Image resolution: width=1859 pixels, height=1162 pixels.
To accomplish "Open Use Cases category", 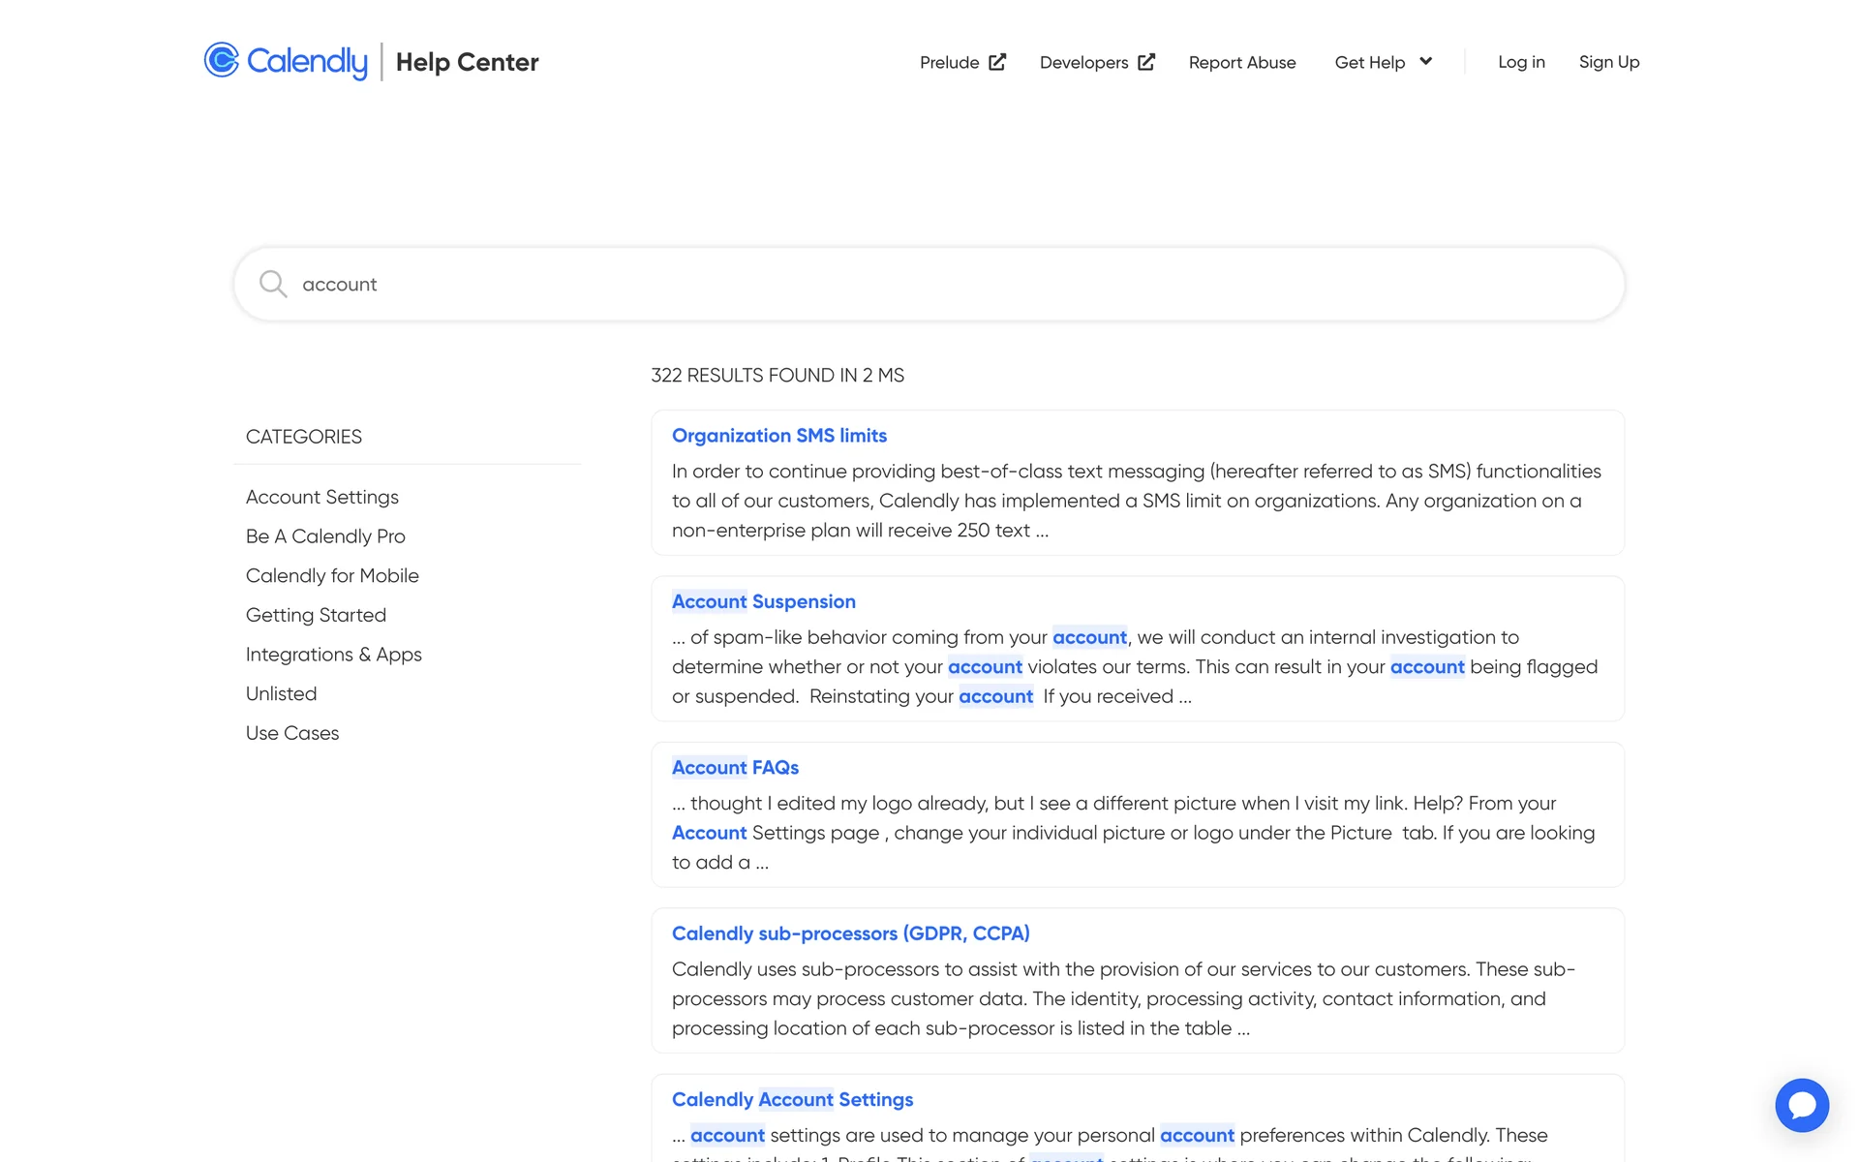I will (292, 733).
